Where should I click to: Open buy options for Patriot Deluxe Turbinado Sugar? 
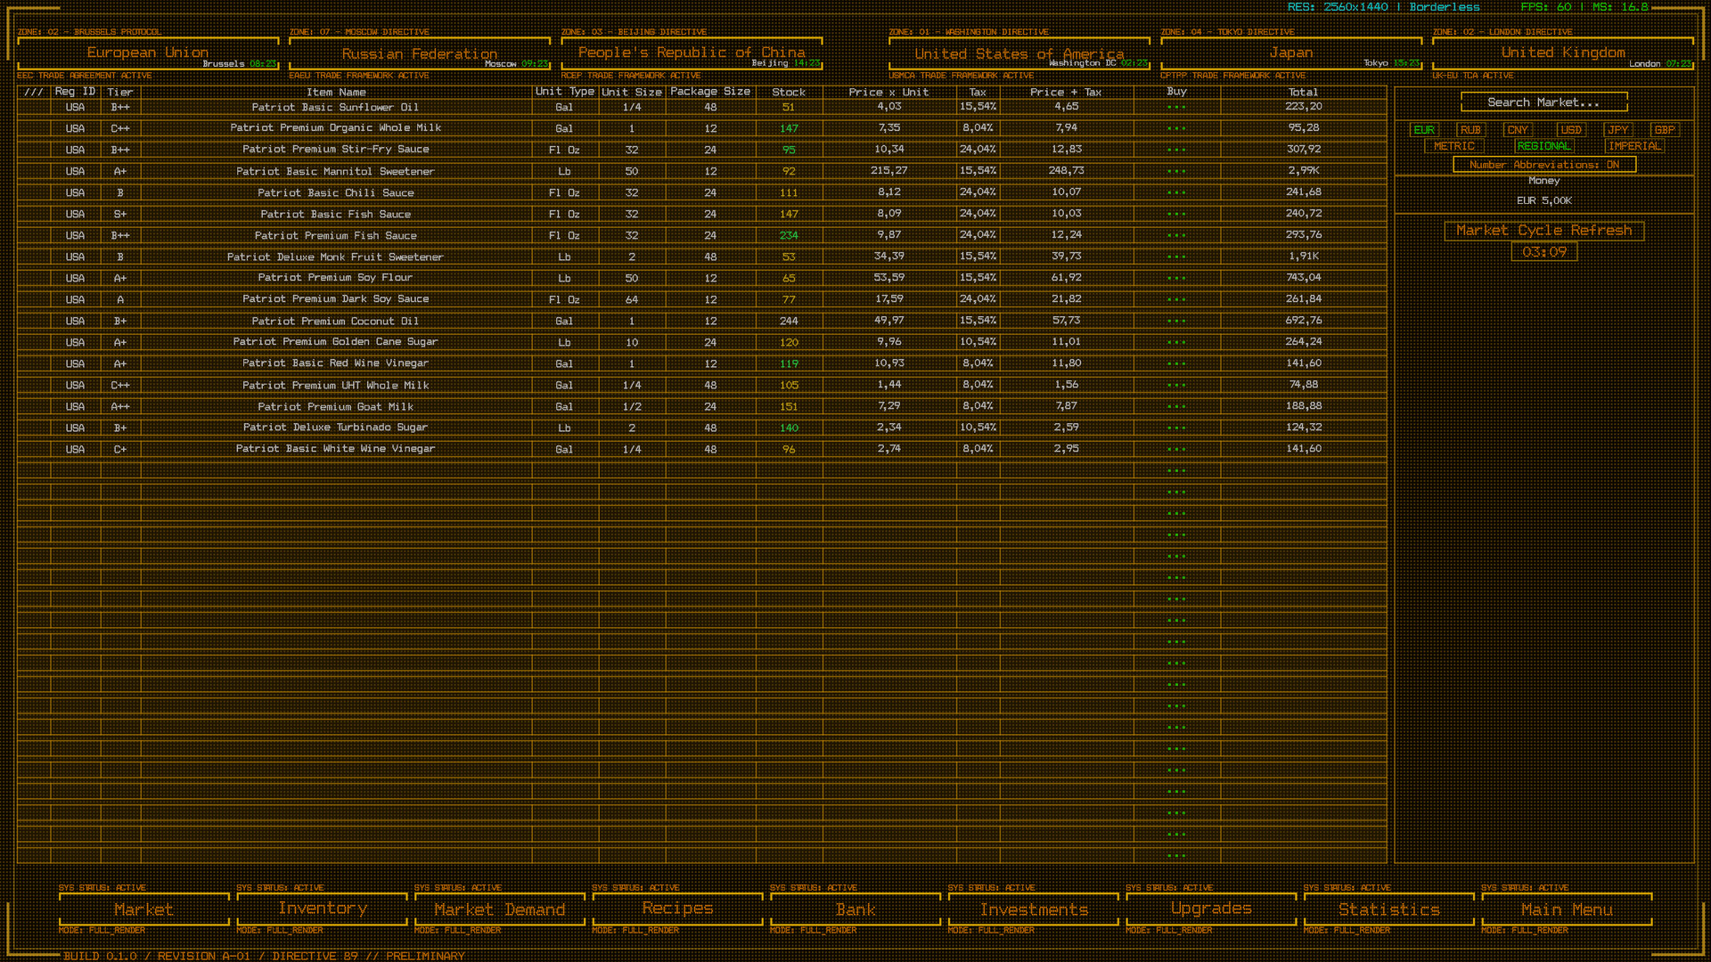coord(1176,428)
